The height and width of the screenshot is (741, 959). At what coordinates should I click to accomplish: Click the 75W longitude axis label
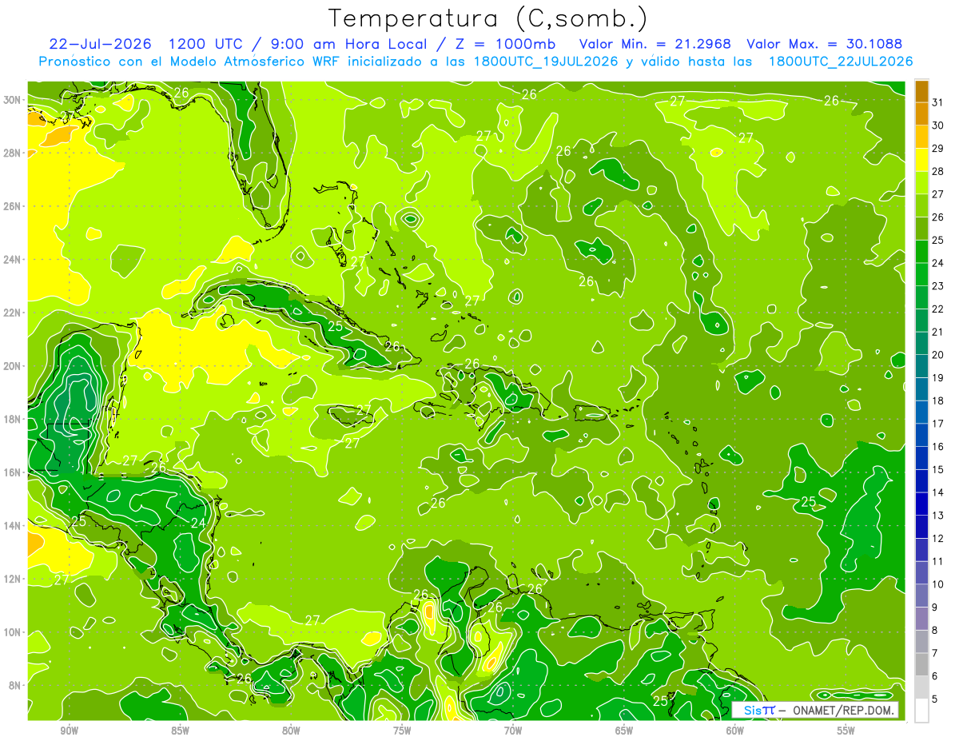click(x=402, y=731)
